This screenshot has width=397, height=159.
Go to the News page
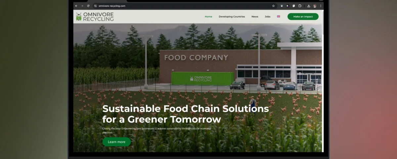[x=255, y=17]
